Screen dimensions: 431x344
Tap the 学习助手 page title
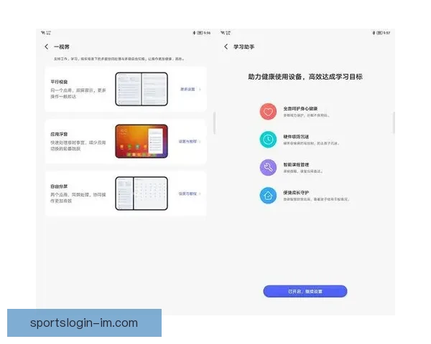244,47
